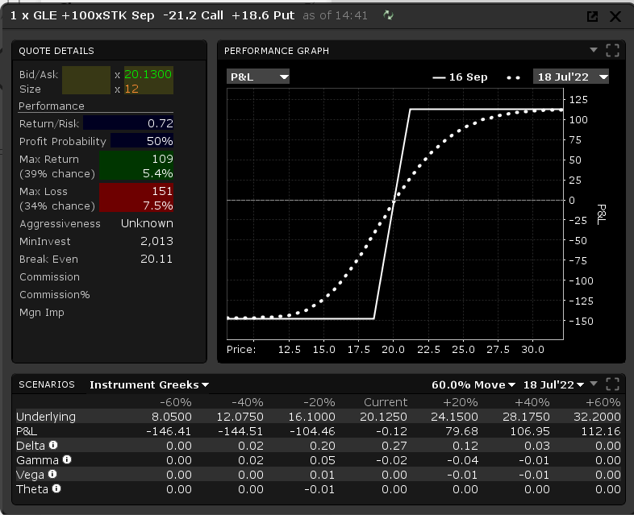Open the 60.0% Move dropdown
This screenshot has width=634, height=515.
pyautogui.click(x=473, y=385)
